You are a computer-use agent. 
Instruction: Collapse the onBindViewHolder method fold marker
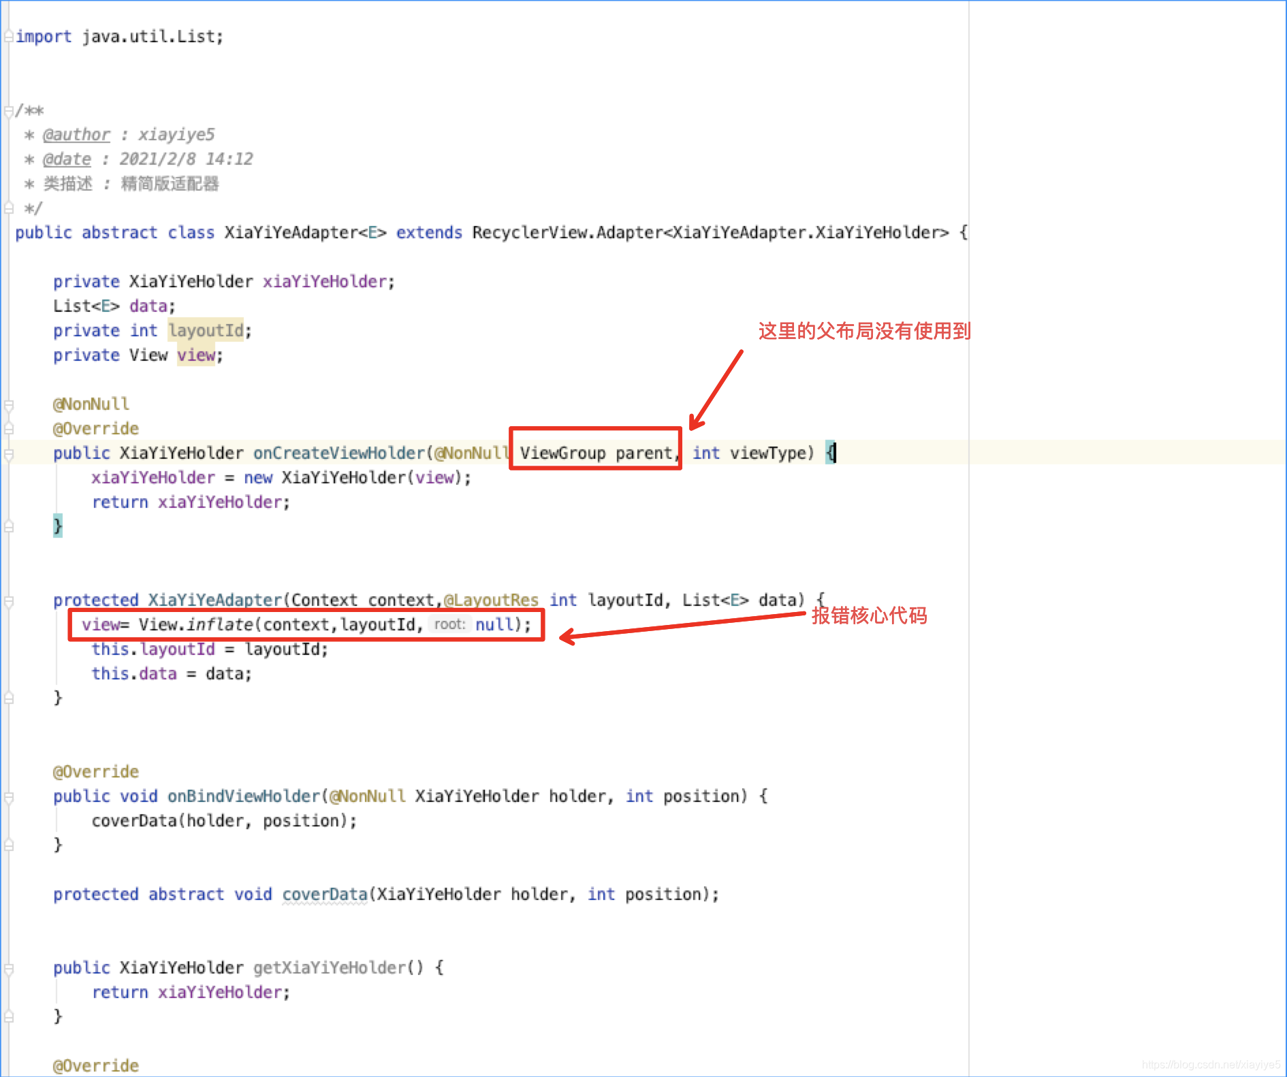click(8, 797)
